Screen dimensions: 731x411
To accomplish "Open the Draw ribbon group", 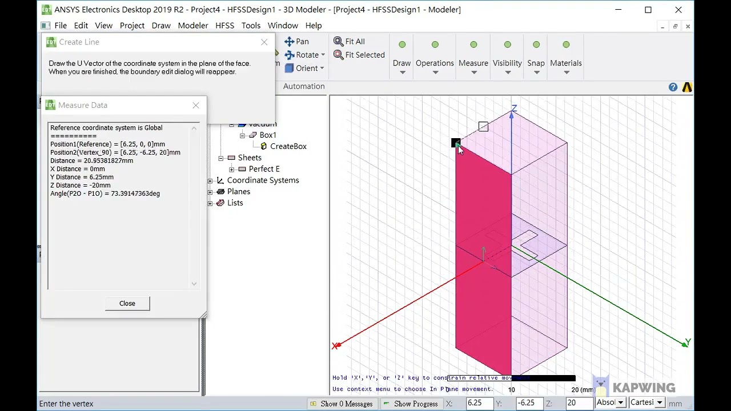I will [x=402, y=59].
